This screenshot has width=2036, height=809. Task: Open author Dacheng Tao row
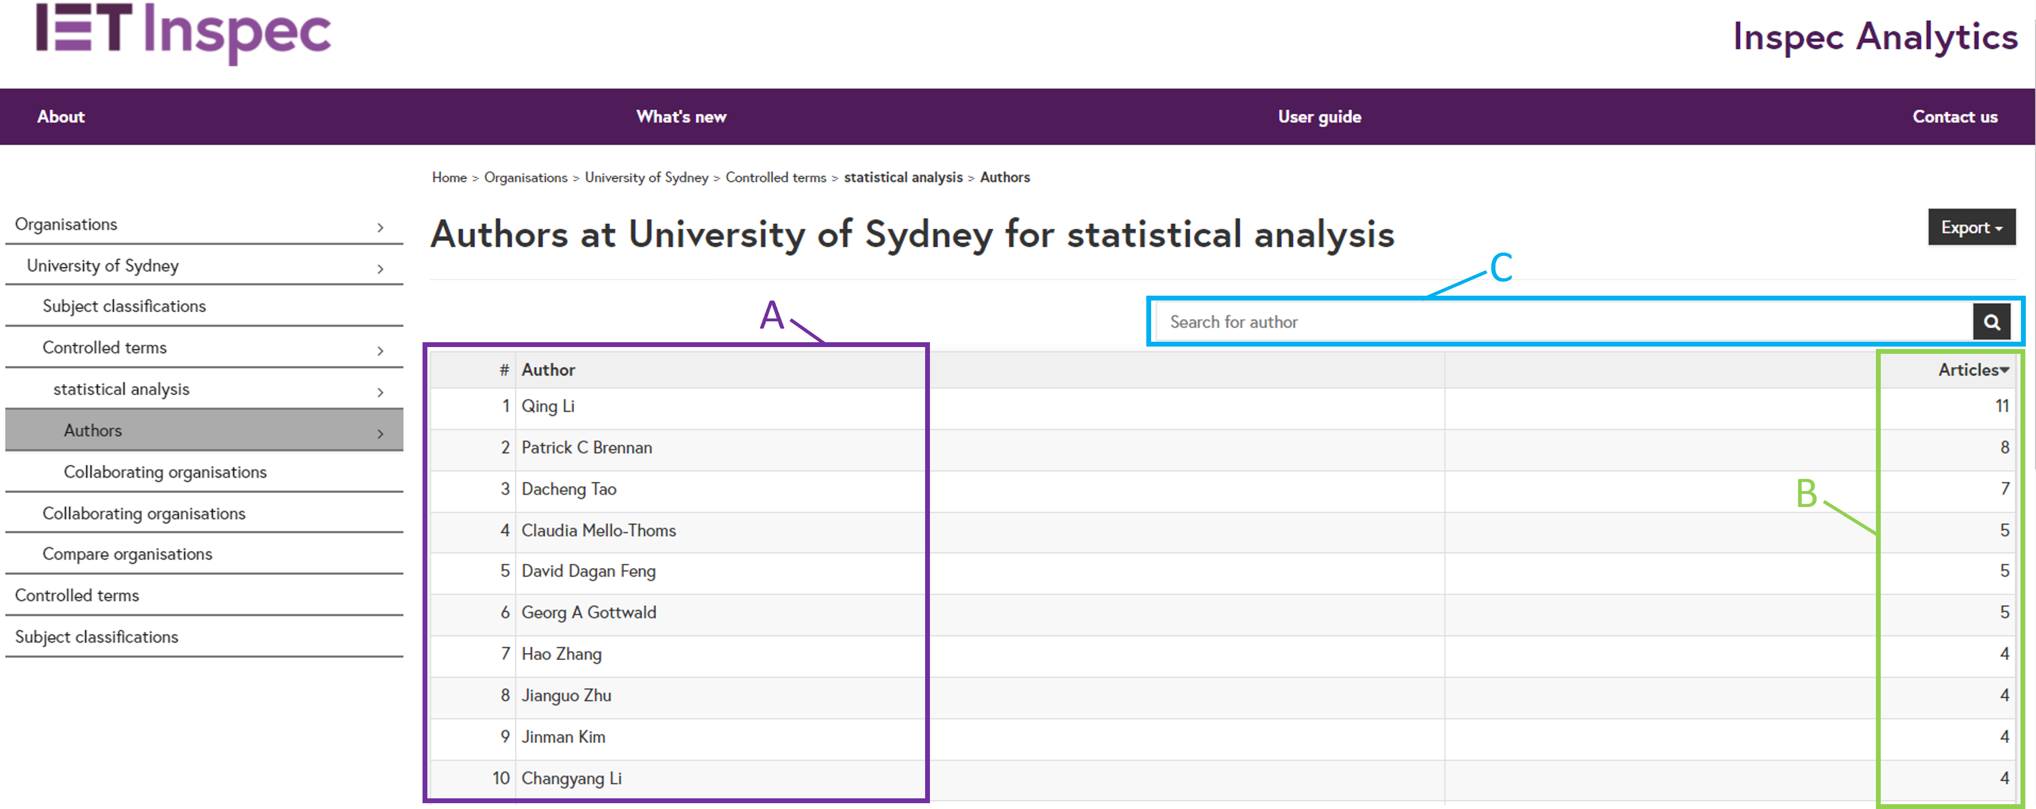point(568,489)
